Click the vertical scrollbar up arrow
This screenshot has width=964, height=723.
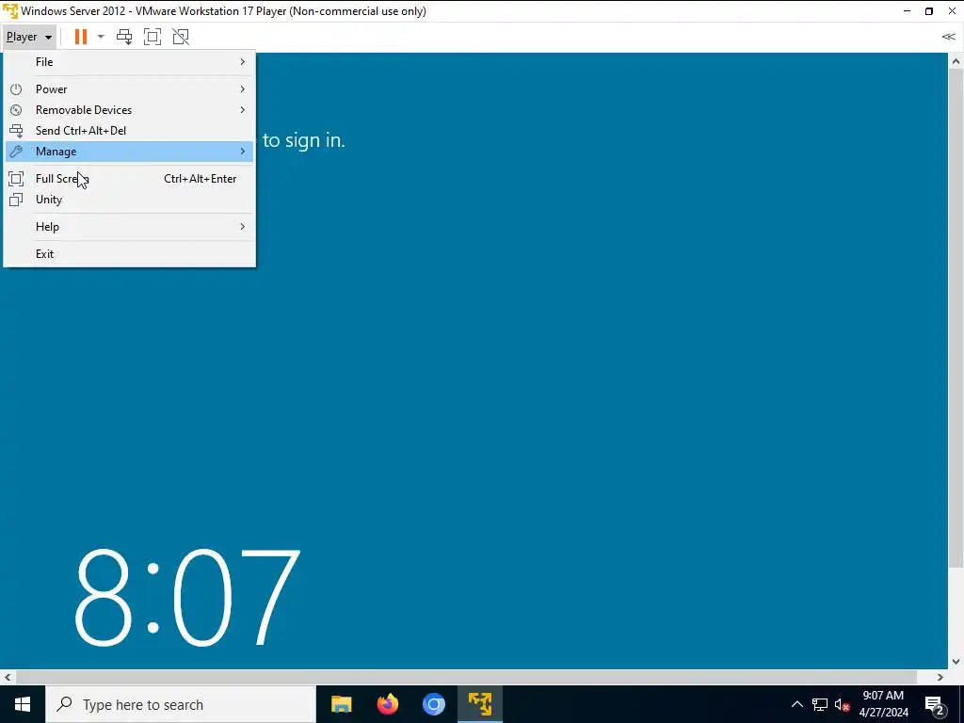click(956, 61)
